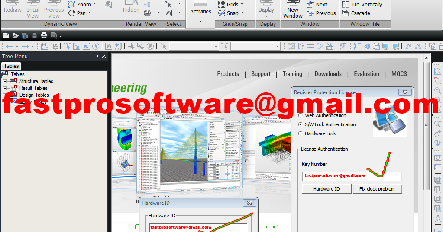This screenshot has width=443, height=232.
Task: Select the Hardware Lock radio option
Action: 301,133
